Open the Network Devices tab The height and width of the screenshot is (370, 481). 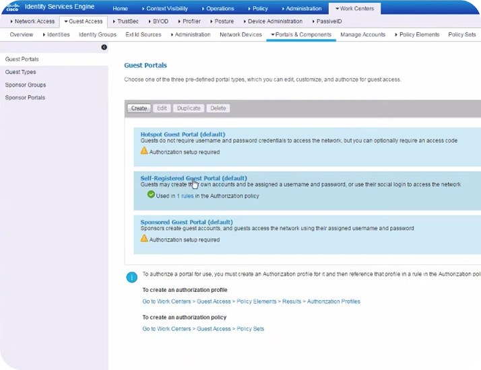[x=241, y=34]
